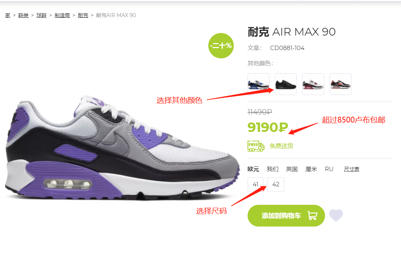Click the free delivery truck icon
The width and height of the screenshot is (401, 257).
[x=256, y=146]
